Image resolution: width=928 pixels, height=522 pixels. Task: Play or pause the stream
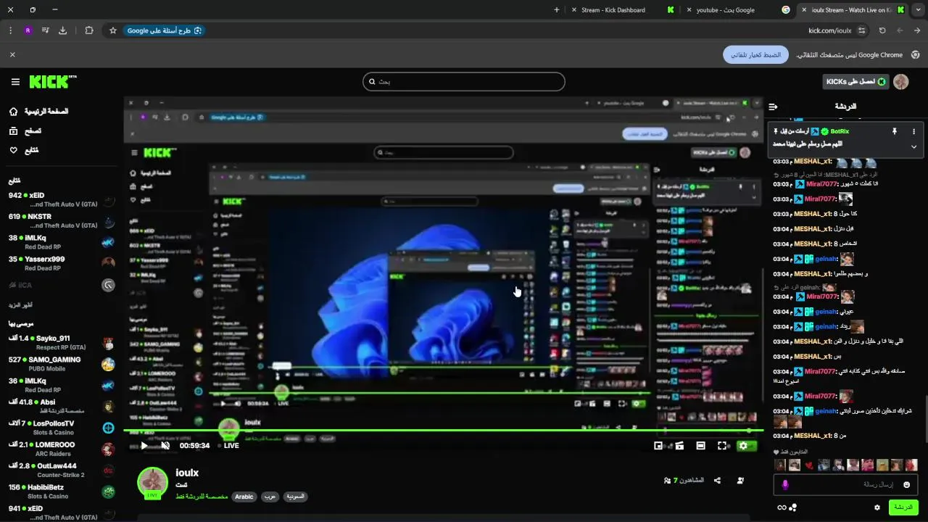point(144,445)
